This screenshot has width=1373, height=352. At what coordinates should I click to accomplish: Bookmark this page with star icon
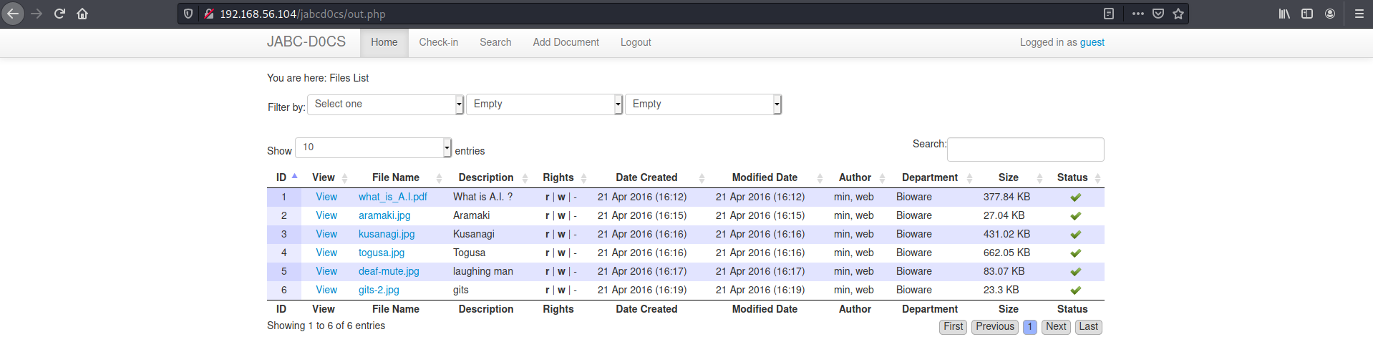(x=1178, y=14)
